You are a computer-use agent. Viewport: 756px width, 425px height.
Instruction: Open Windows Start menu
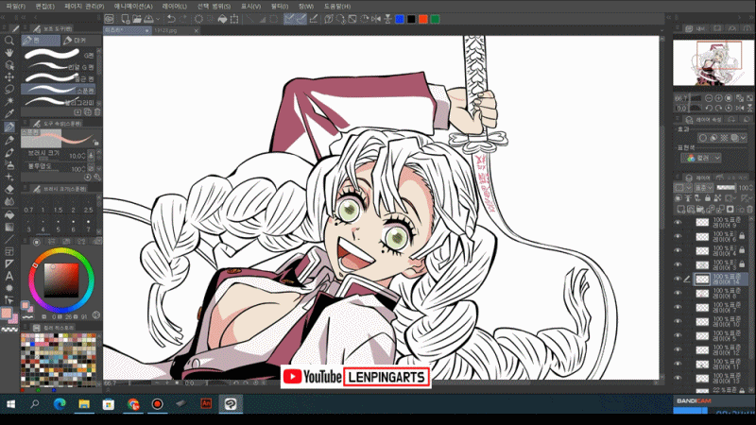point(10,404)
